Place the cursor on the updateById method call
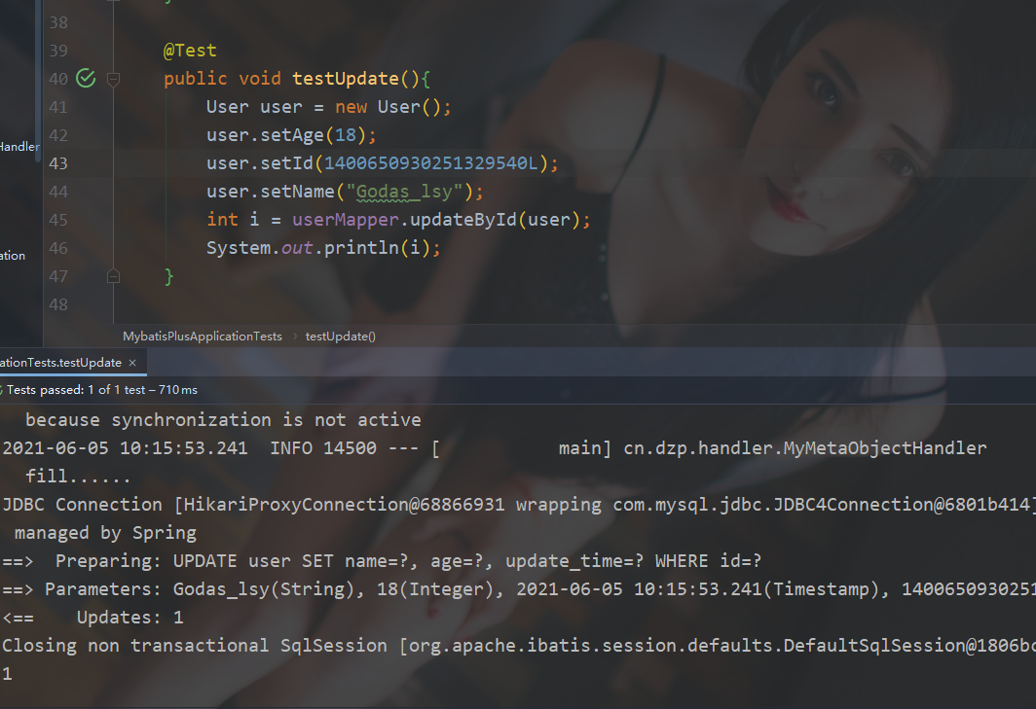Viewport: 1036px width, 709px height. pos(463,219)
